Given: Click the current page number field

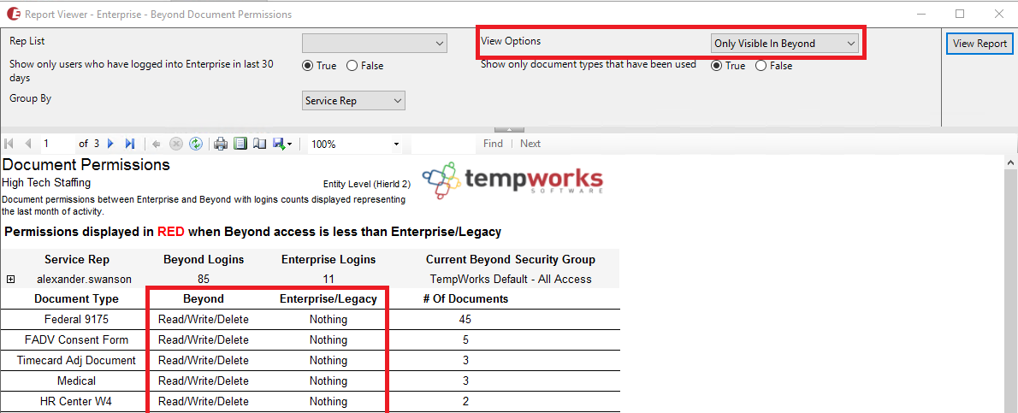Looking at the screenshot, I should (x=57, y=144).
